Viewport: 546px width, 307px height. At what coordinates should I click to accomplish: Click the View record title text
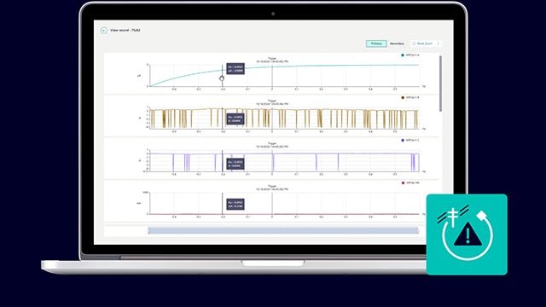click(x=125, y=31)
